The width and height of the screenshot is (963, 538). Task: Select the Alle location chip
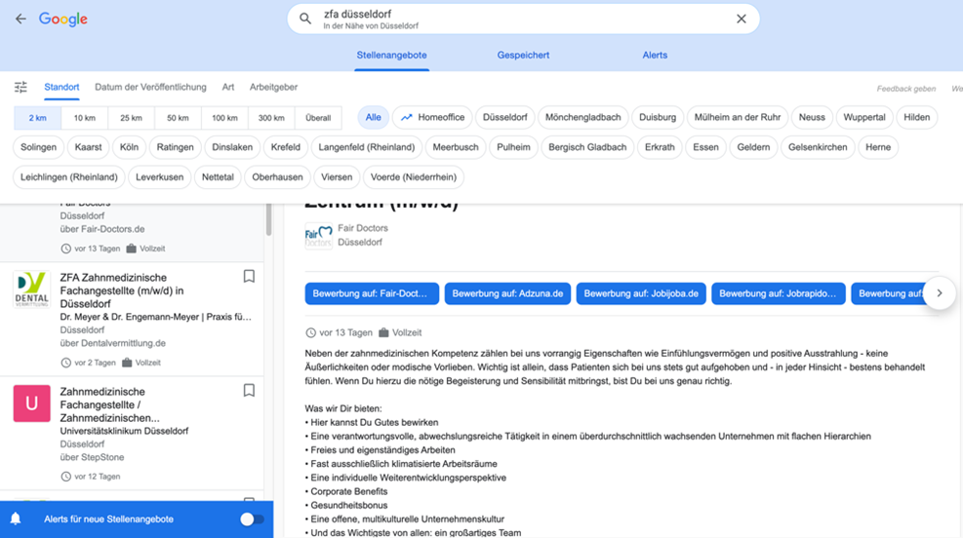(374, 117)
